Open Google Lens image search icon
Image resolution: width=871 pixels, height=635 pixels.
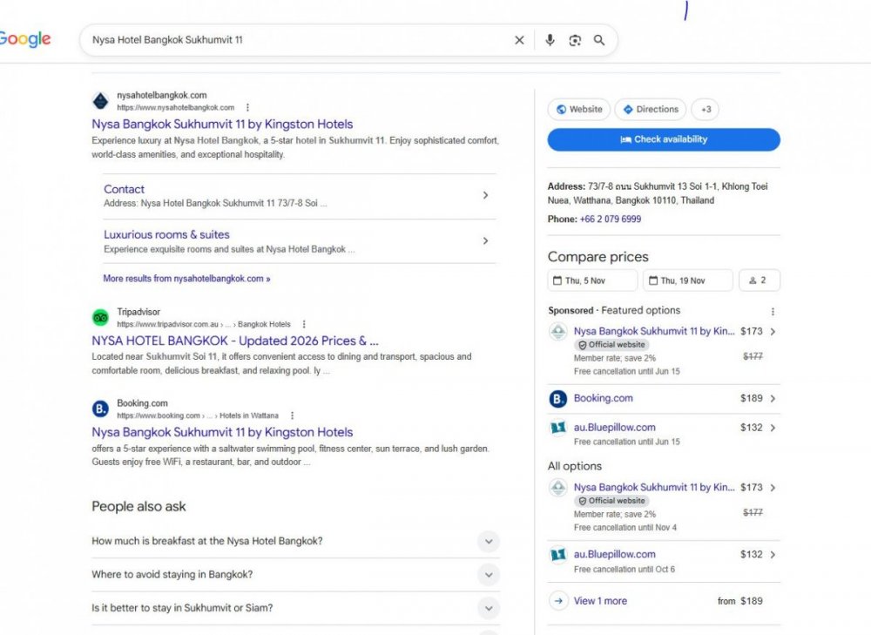(575, 40)
